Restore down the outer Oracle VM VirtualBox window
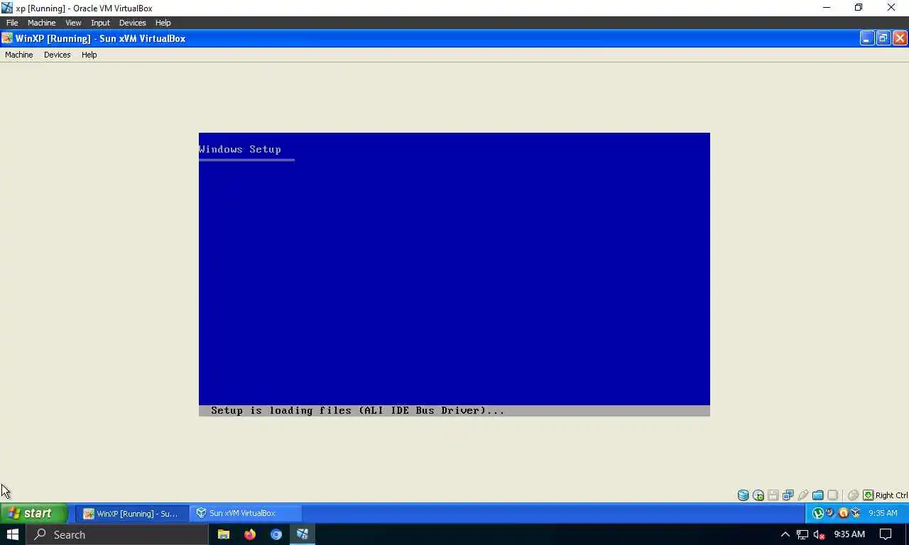 tap(859, 8)
